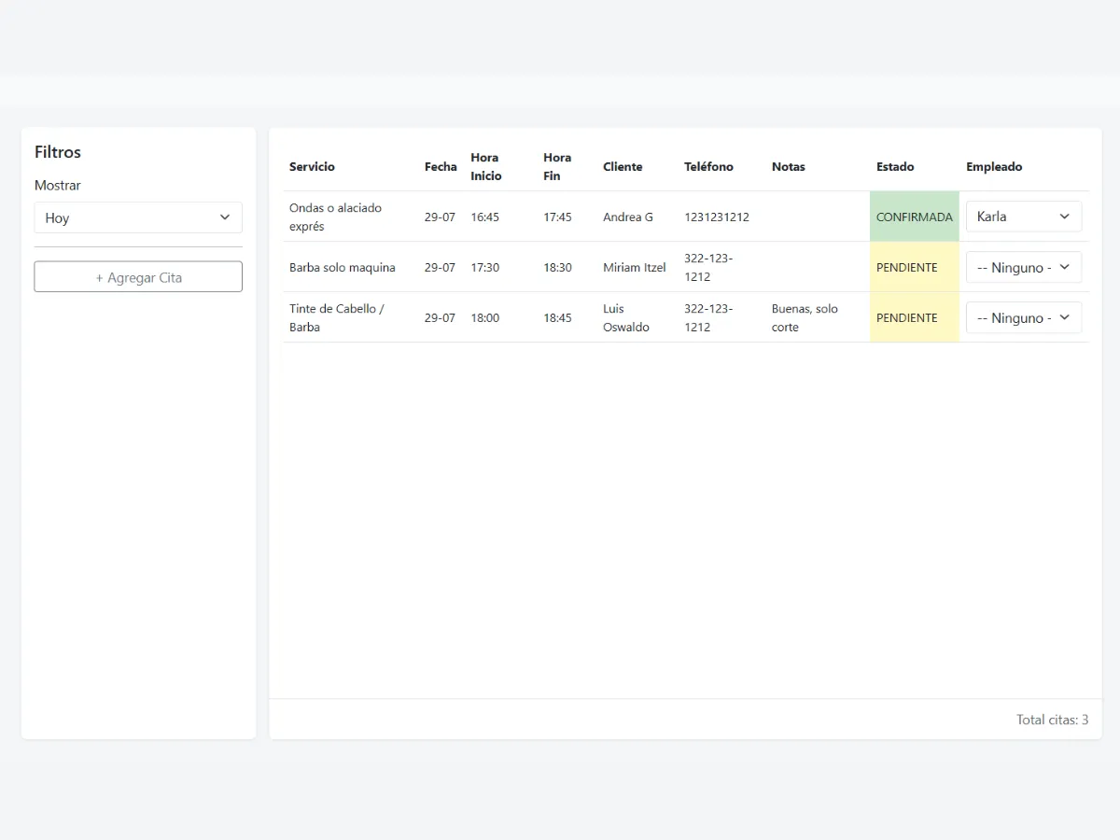Click client name Luis Oswaldo

pyautogui.click(x=625, y=317)
